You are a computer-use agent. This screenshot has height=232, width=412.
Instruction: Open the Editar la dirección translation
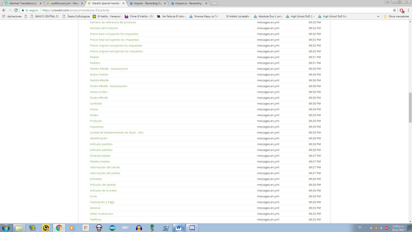tap(102, 213)
